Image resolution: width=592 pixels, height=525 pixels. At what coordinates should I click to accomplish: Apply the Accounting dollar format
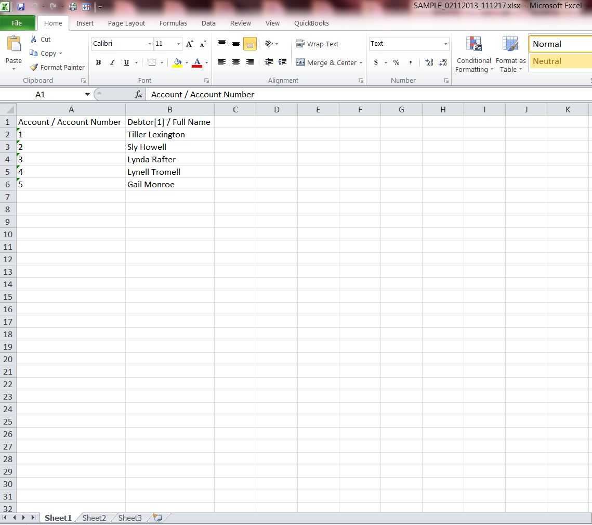[376, 62]
